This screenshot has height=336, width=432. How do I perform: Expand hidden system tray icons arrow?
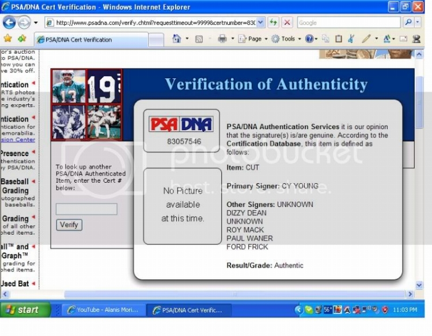point(298,310)
